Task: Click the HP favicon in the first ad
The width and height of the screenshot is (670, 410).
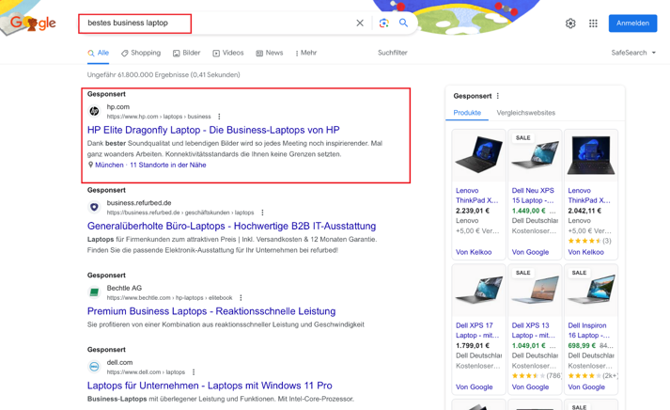Action: click(x=94, y=111)
